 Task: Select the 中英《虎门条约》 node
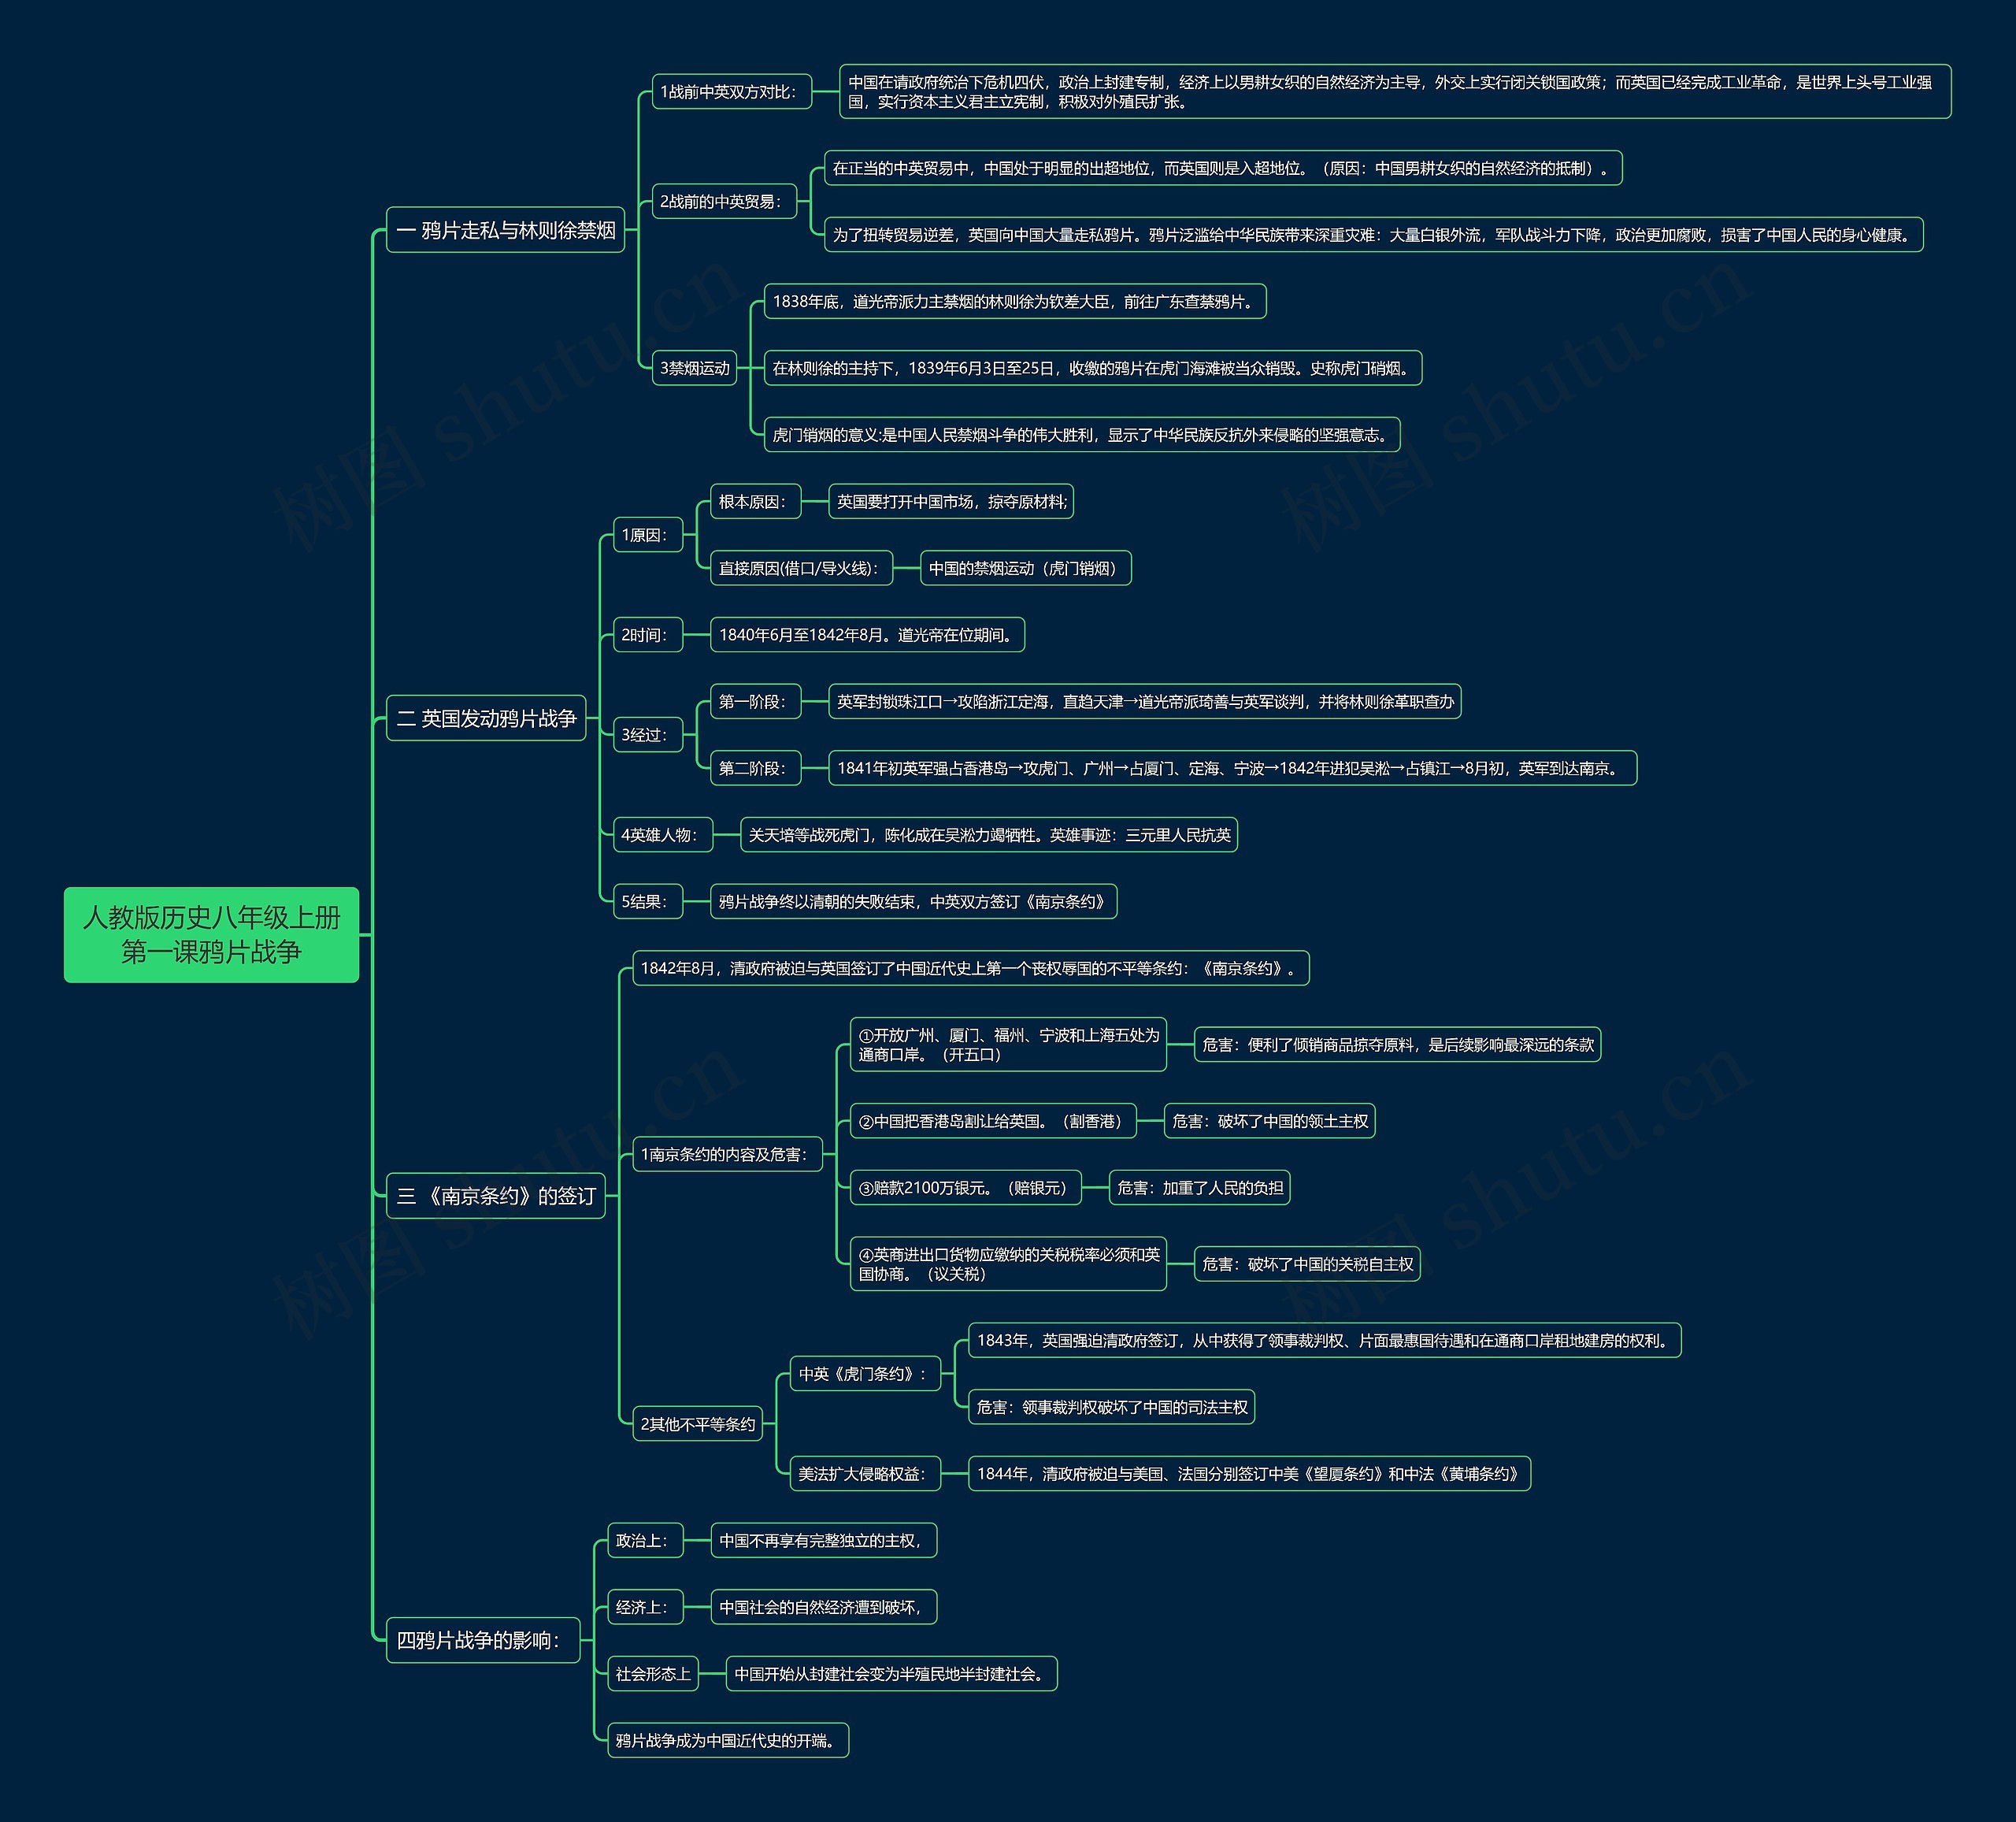coord(865,1374)
